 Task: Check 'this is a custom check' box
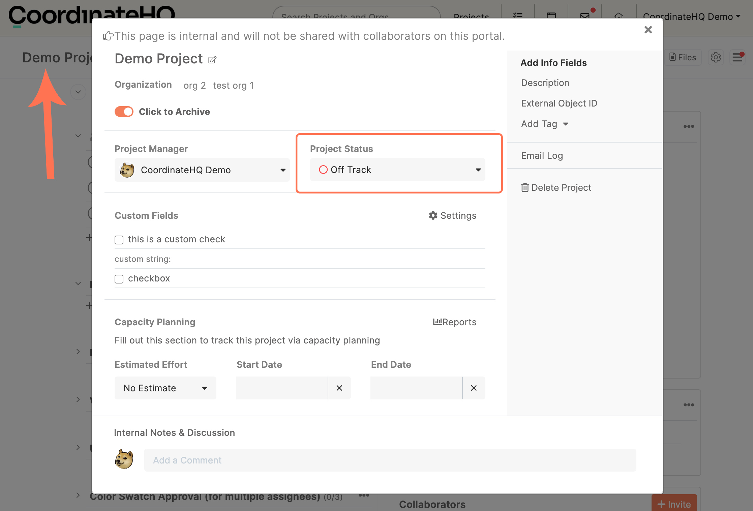coord(119,240)
